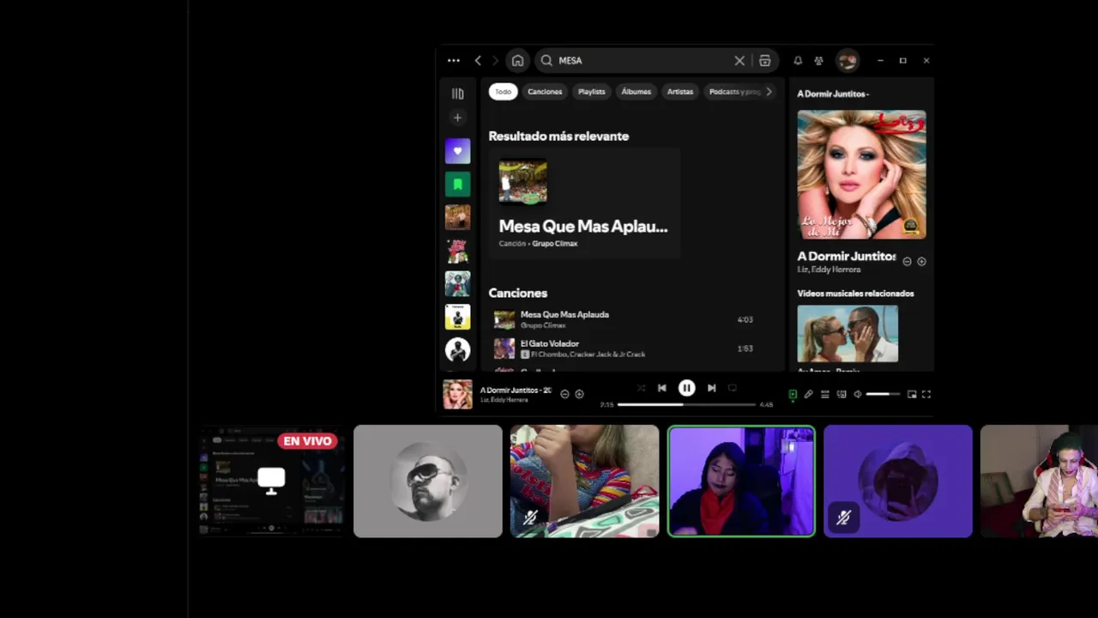Viewport: 1098px width, 618px height.
Task: Select the Playlists filter chip
Action: pos(591,92)
